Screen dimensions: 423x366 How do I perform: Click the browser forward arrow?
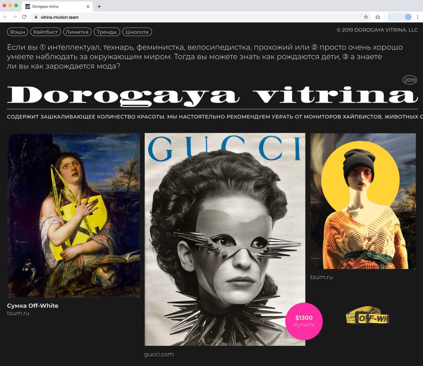pos(14,17)
